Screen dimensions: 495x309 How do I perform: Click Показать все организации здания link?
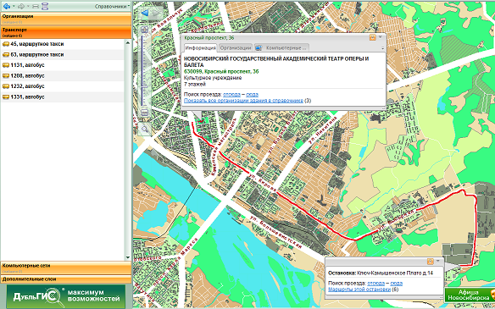click(243, 101)
